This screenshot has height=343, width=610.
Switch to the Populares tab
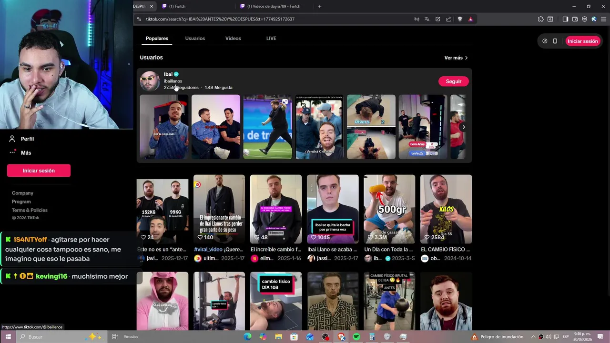pos(157,38)
